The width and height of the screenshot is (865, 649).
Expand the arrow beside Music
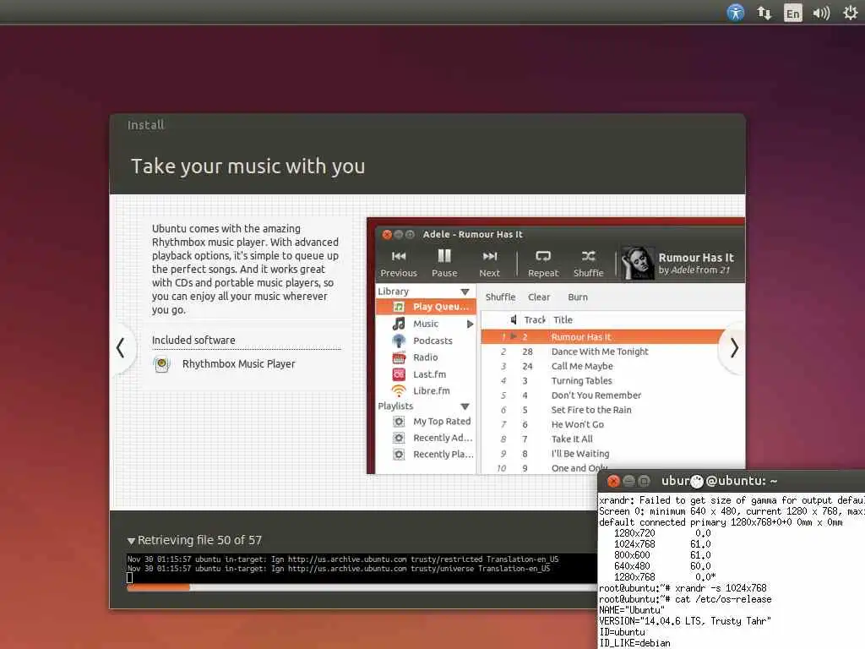pos(470,324)
